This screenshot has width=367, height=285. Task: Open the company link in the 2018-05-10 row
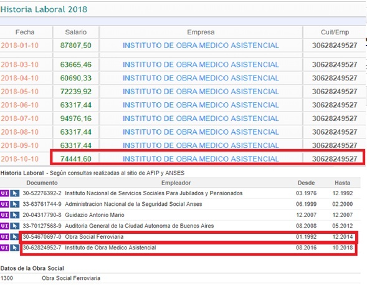click(x=201, y=92)
